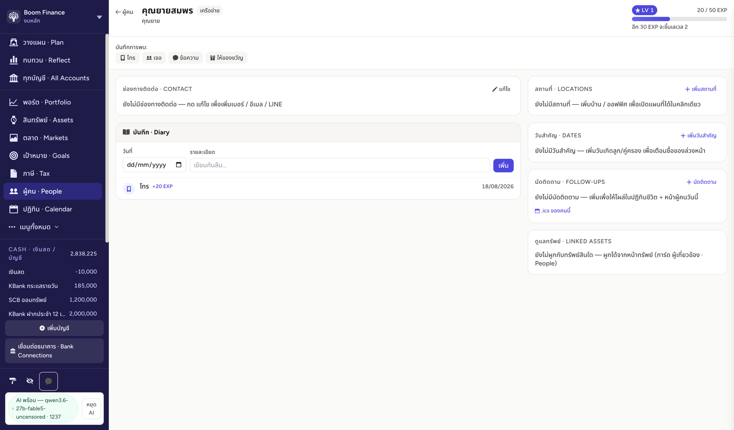Log a โทร phone call meeting
This screenshot has width=734, height=430.
[127, 58]
